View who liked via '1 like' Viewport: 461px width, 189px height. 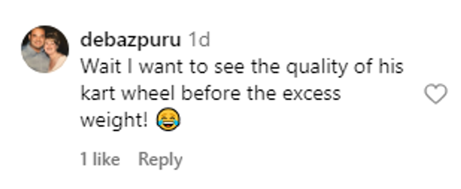pos(100,160)
